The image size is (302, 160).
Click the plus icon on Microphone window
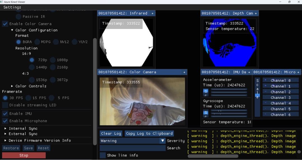click(298, 72)
